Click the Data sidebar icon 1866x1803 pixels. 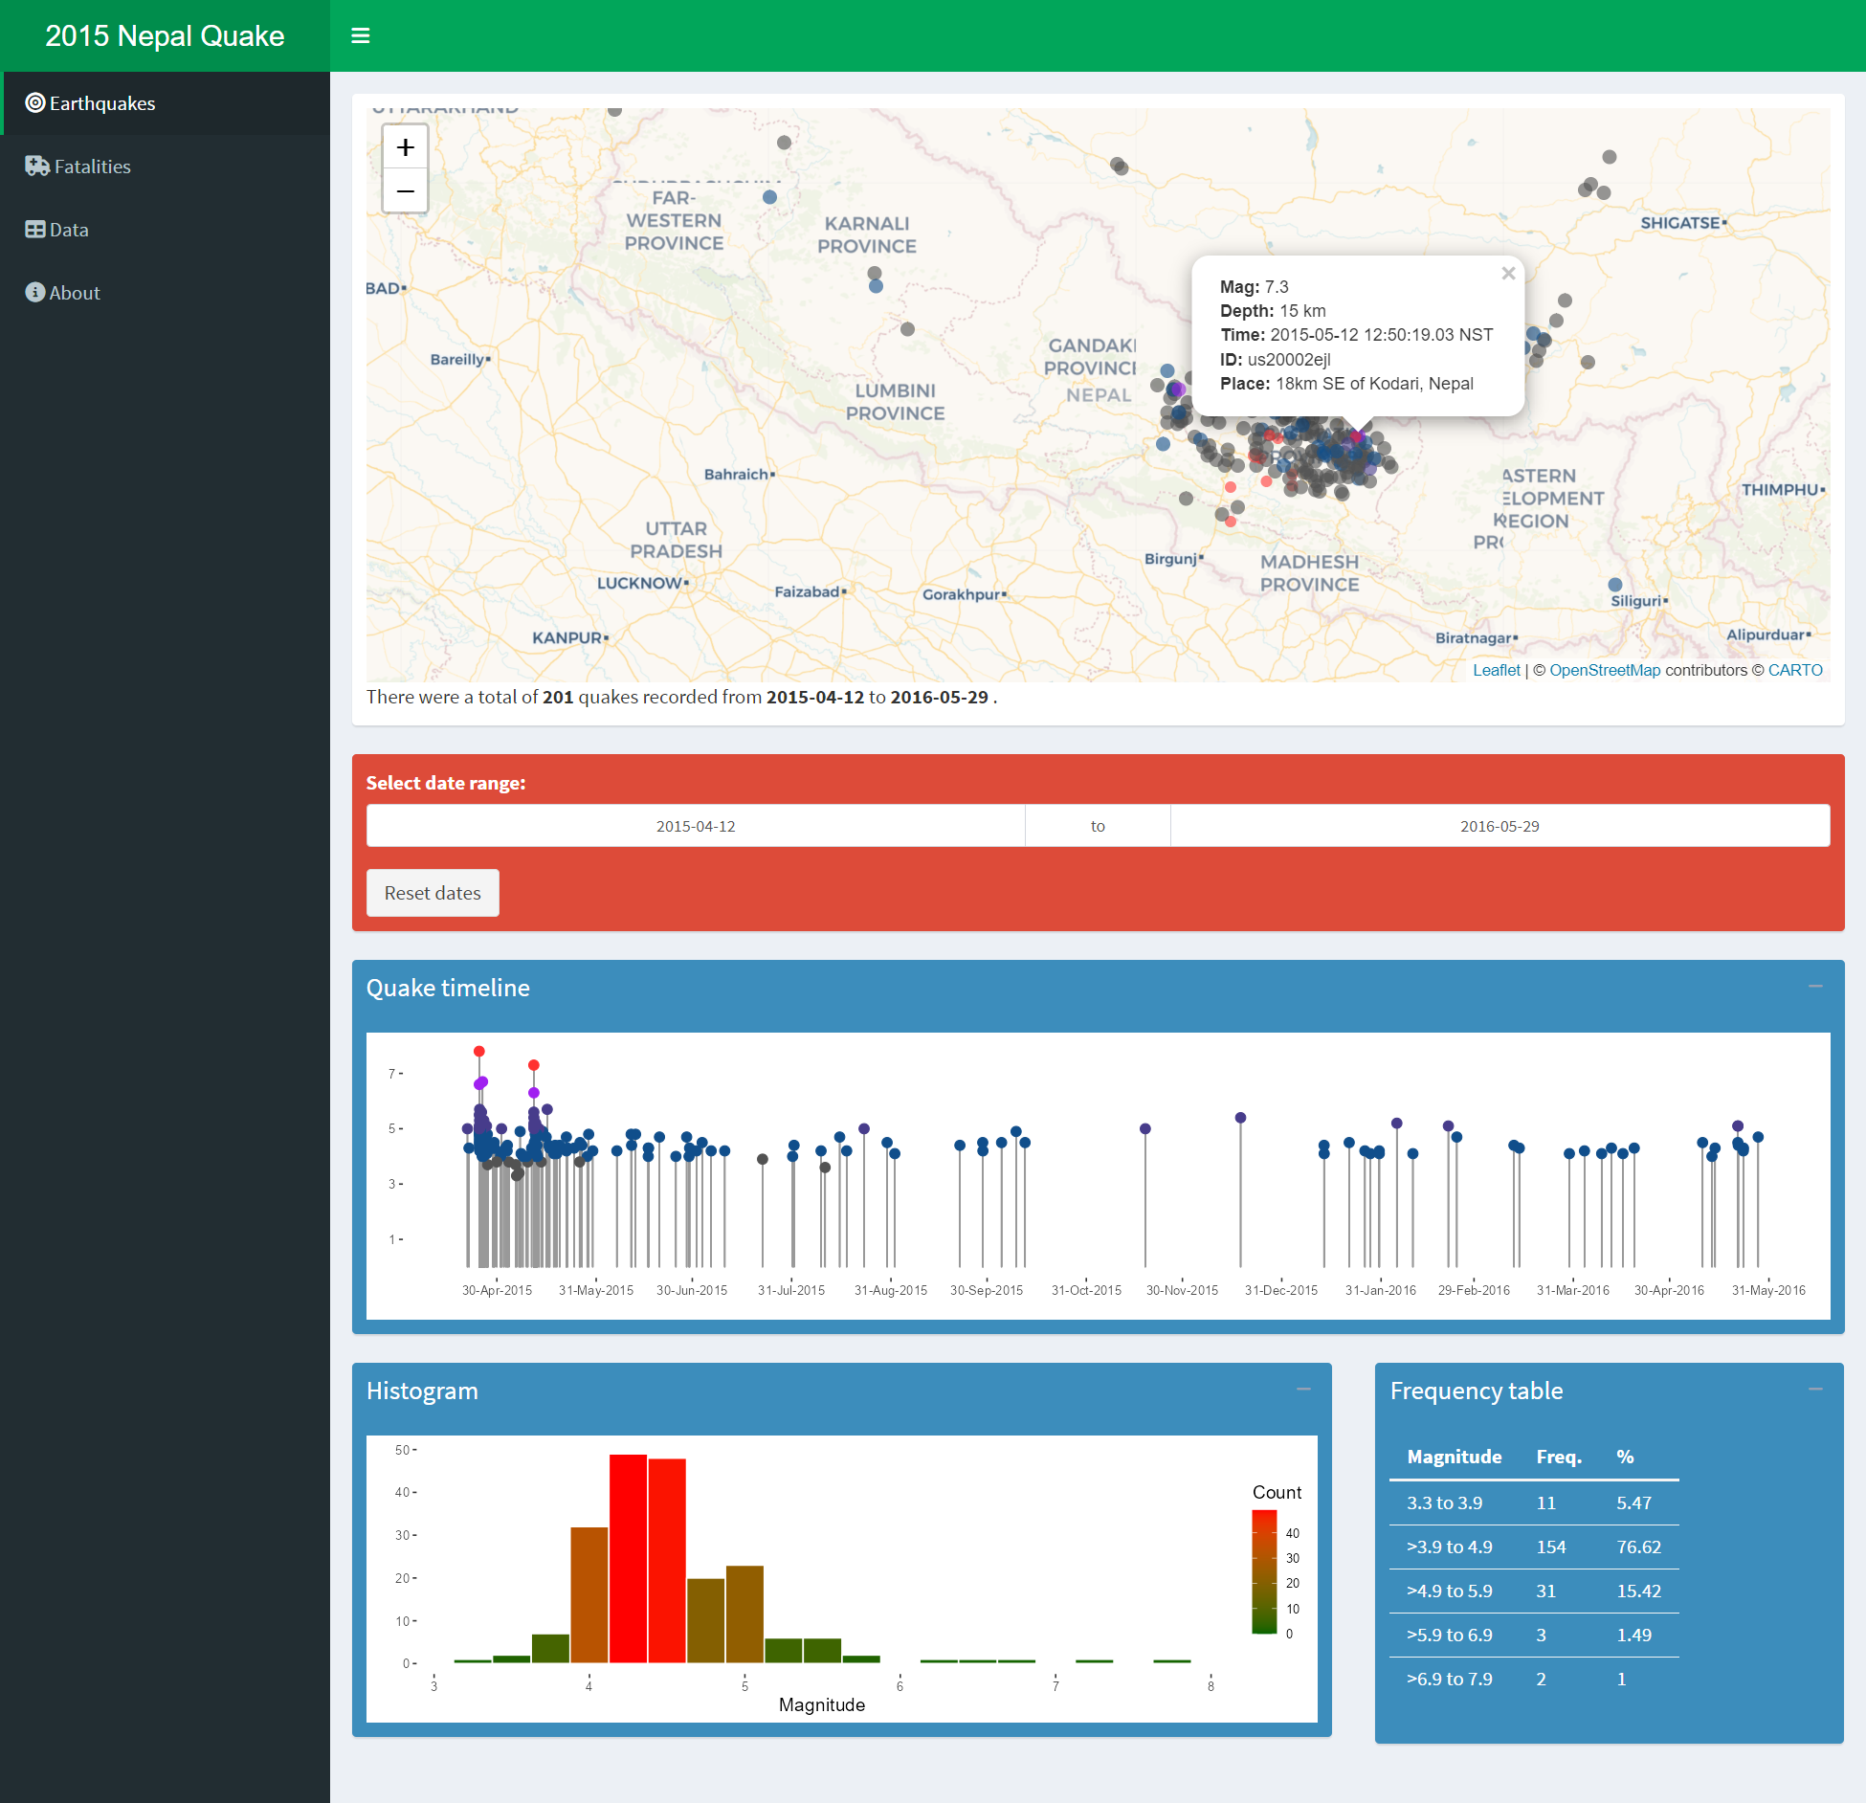click(33, 229)
